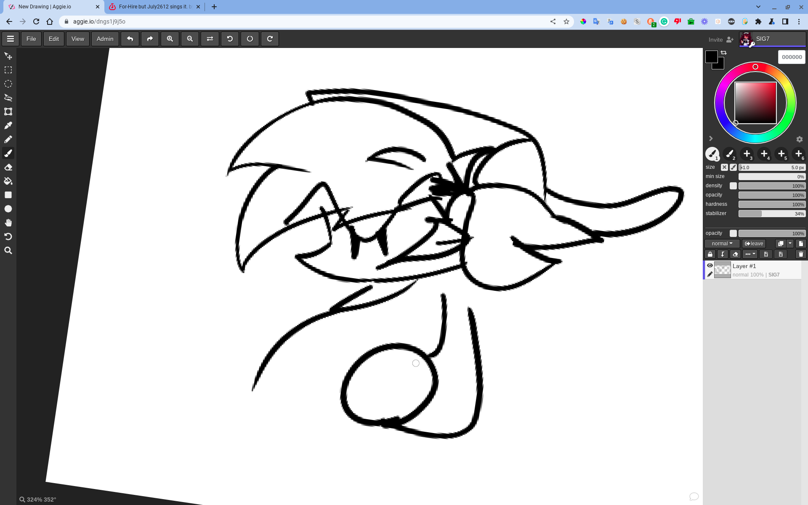Select the Paint Bucket fill tool
808x505 pixels.
coord(8,181)
